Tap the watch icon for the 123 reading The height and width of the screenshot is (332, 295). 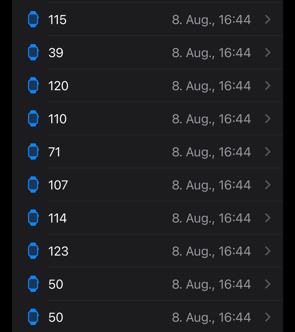(33, 251)
